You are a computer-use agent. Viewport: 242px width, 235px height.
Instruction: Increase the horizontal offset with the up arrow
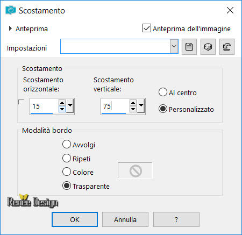coord(62,103)
